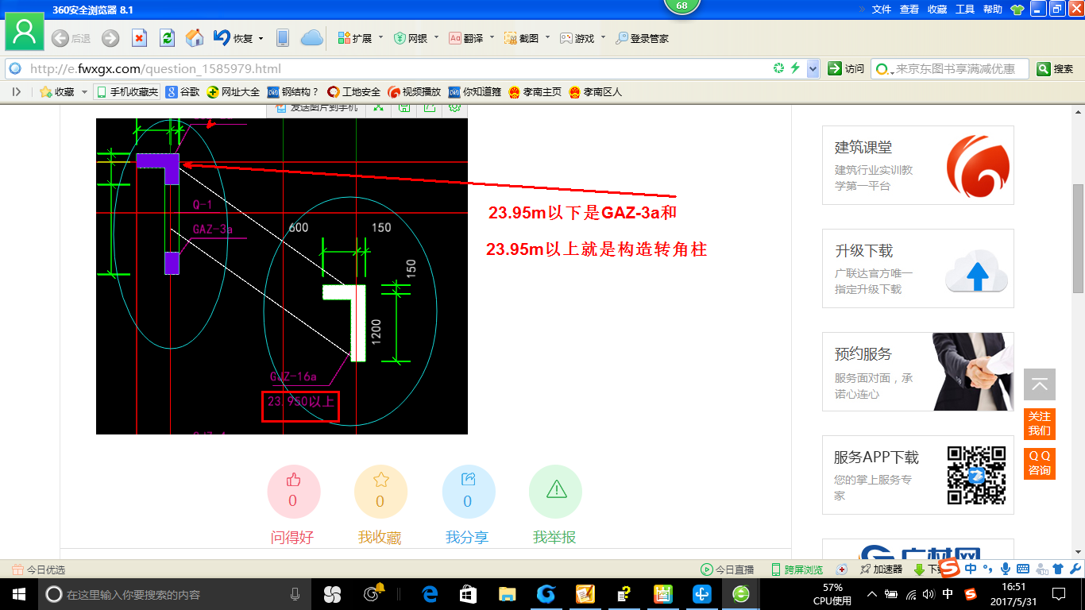This screenshot has height=610, width=1085.
Task: Open the 建筑课堂 sidebar card
Action: point(918,165)
